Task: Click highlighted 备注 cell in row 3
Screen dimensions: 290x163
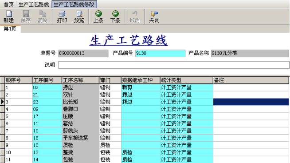Action: click(251, 102)
